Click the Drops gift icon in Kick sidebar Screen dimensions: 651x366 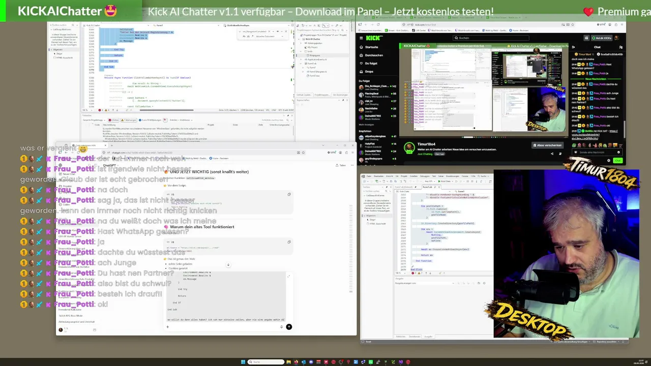click(361, 72)
